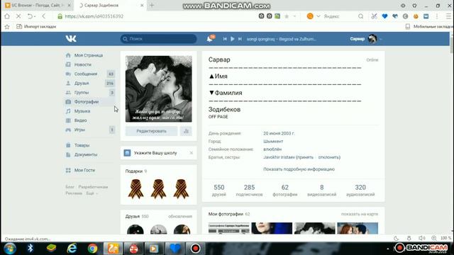This screenshot has width=454, height=255.
Task: Click the vk.com address bar URL
Action: pyautogui.click(x=94, y=16)
